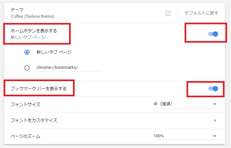231x148 pixels.
Task: Click the ブックマーク バーを表示する label
Action: click(x=39, y=89)
